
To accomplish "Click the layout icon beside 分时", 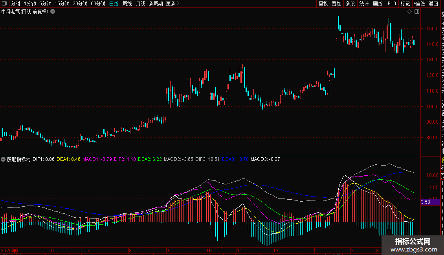I will click(x=4, y=4).
